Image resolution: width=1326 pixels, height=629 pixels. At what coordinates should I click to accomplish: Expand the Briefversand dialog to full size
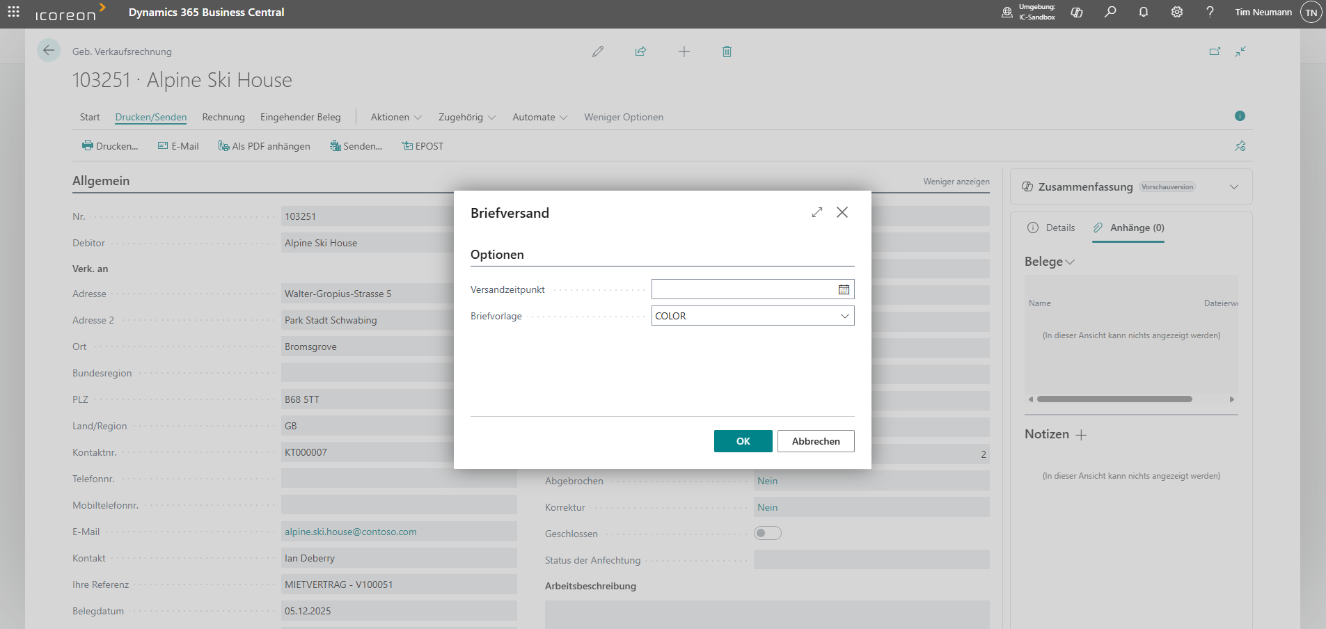[x=817, y=212]
